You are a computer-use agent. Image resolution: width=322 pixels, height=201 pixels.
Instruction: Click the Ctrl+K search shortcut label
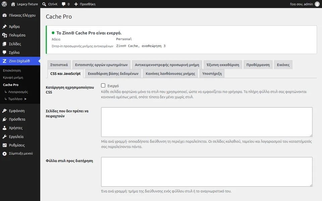click(53, 4)
